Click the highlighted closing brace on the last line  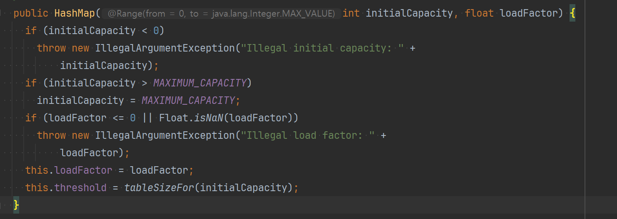tap(16, 205)
